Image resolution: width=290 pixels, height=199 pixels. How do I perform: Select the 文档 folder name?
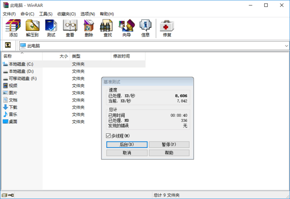[x=13, y=100]
